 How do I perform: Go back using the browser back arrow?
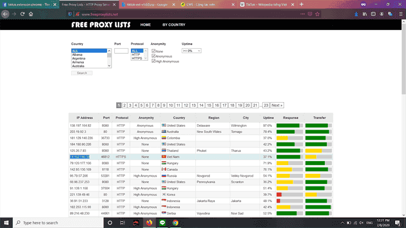coord(5,14)
